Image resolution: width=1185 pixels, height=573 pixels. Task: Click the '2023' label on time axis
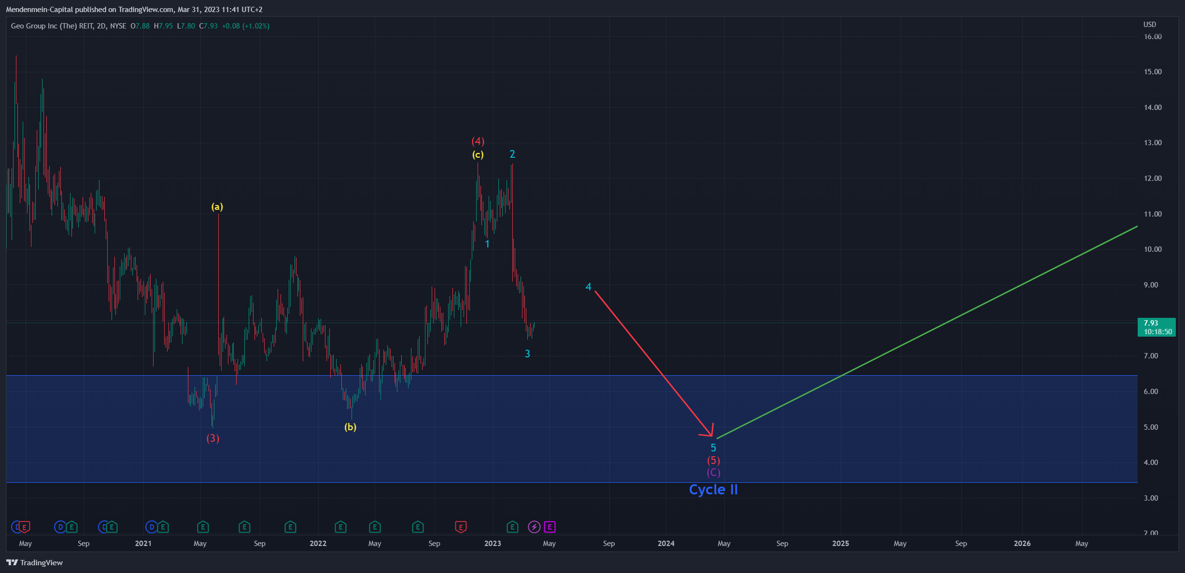tap(493, 544)
